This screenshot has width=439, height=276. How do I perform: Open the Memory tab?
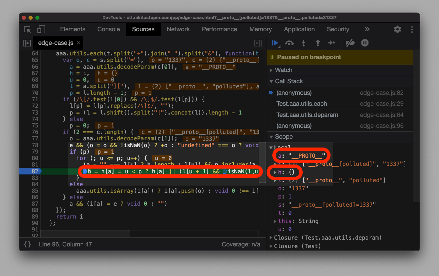point(260,29)
